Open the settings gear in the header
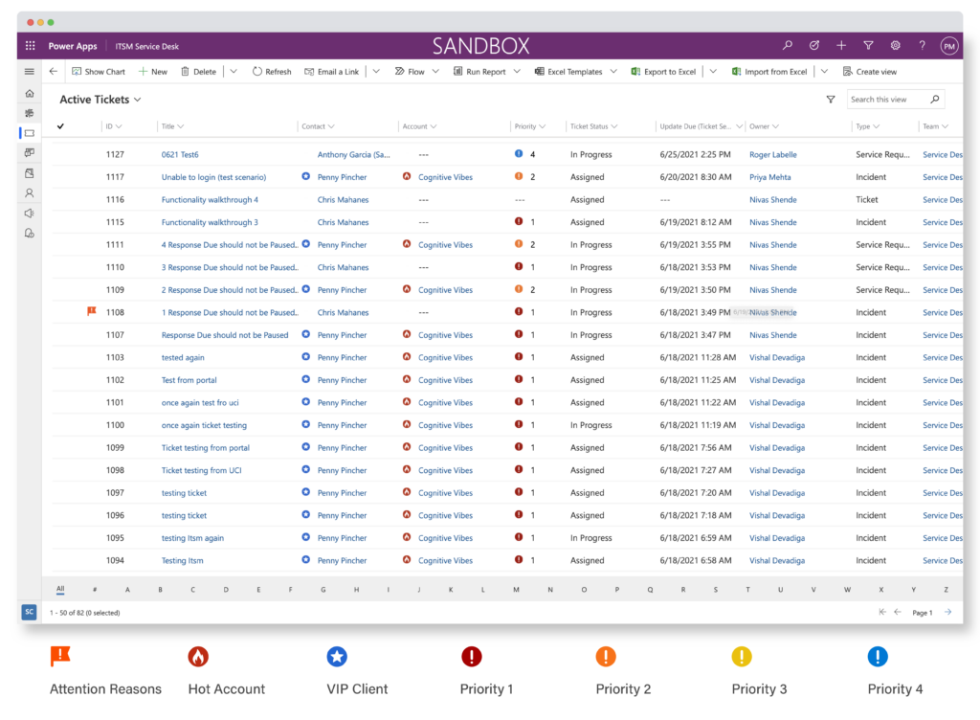This screenshot has width=980, height=720. [896, 46]
